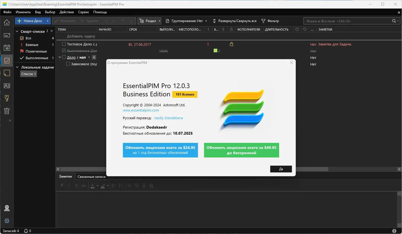Close the Смарт-списки panel

click(52, 31)
